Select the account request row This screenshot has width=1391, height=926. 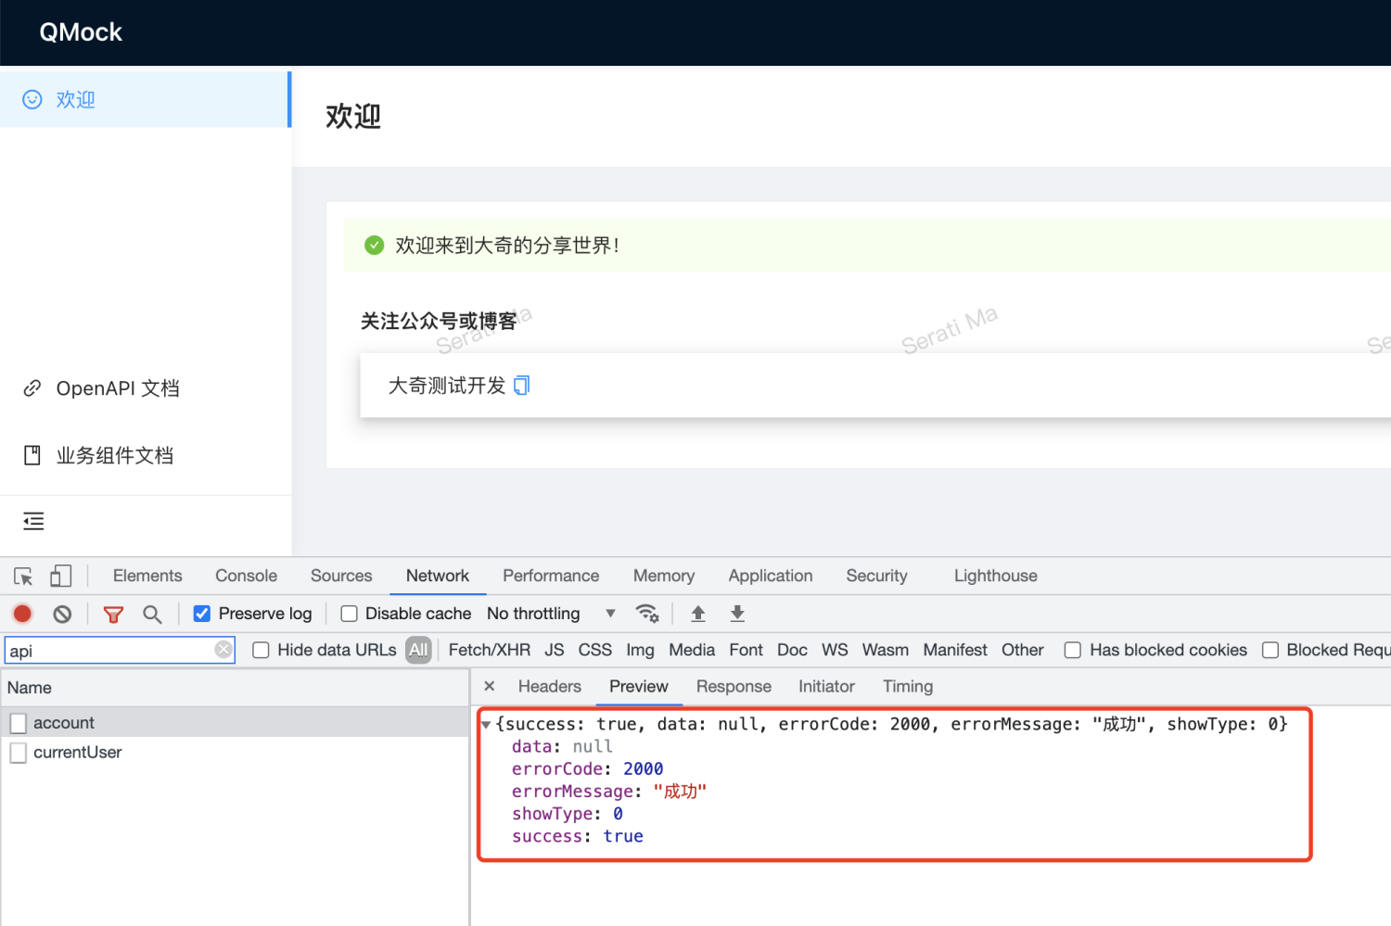coord(236,723)
